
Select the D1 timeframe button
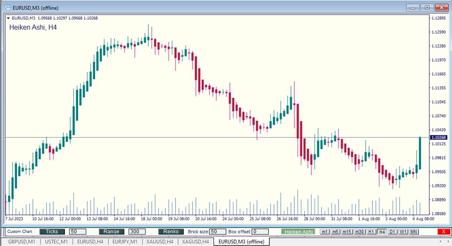(392, 232)
